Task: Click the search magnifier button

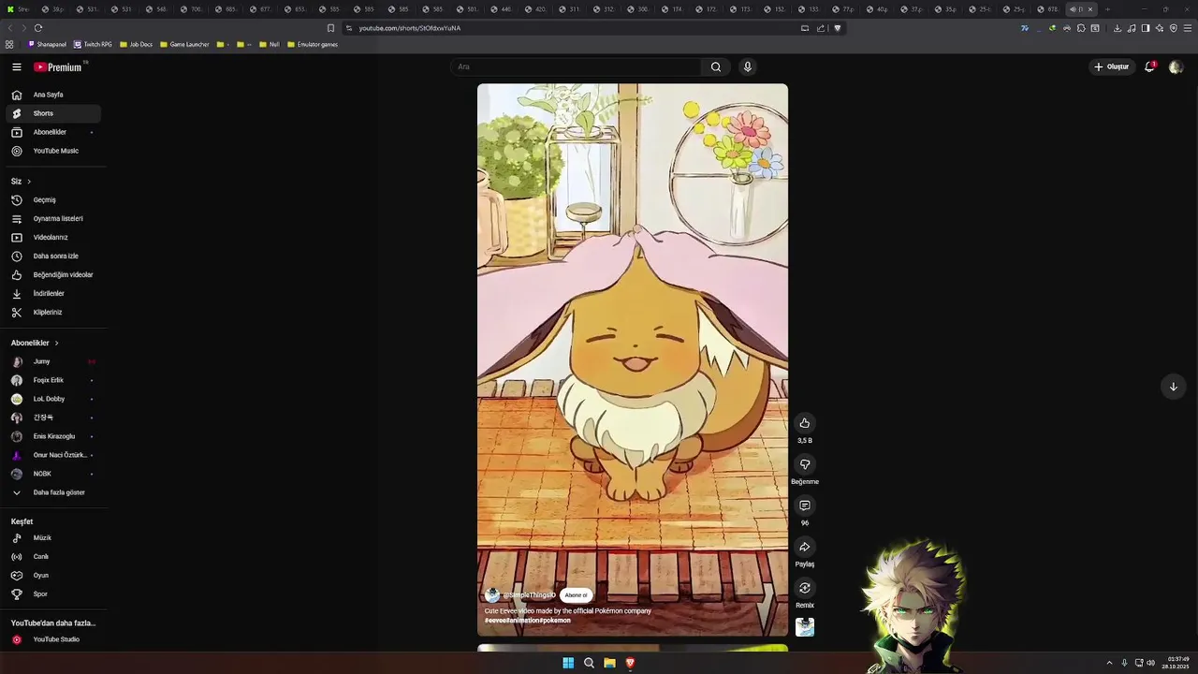Action: tap(716, 66)
